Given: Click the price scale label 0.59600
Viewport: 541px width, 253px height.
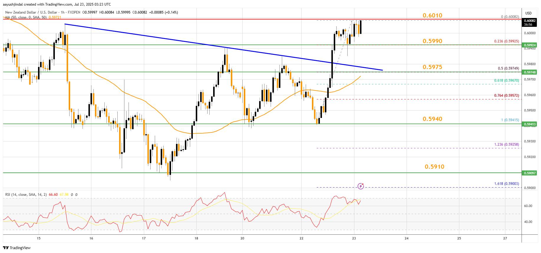Looking at the screenshot, I should click(530, 95).
